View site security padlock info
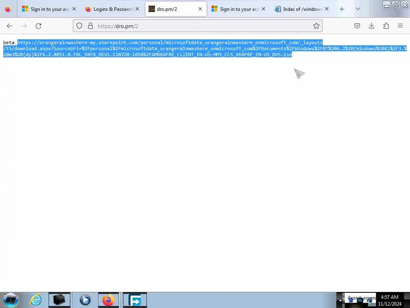 [x=90, y=26]
